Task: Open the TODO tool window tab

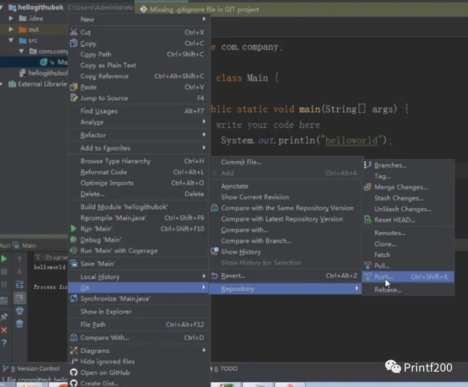Action: (x=226, y=369)
